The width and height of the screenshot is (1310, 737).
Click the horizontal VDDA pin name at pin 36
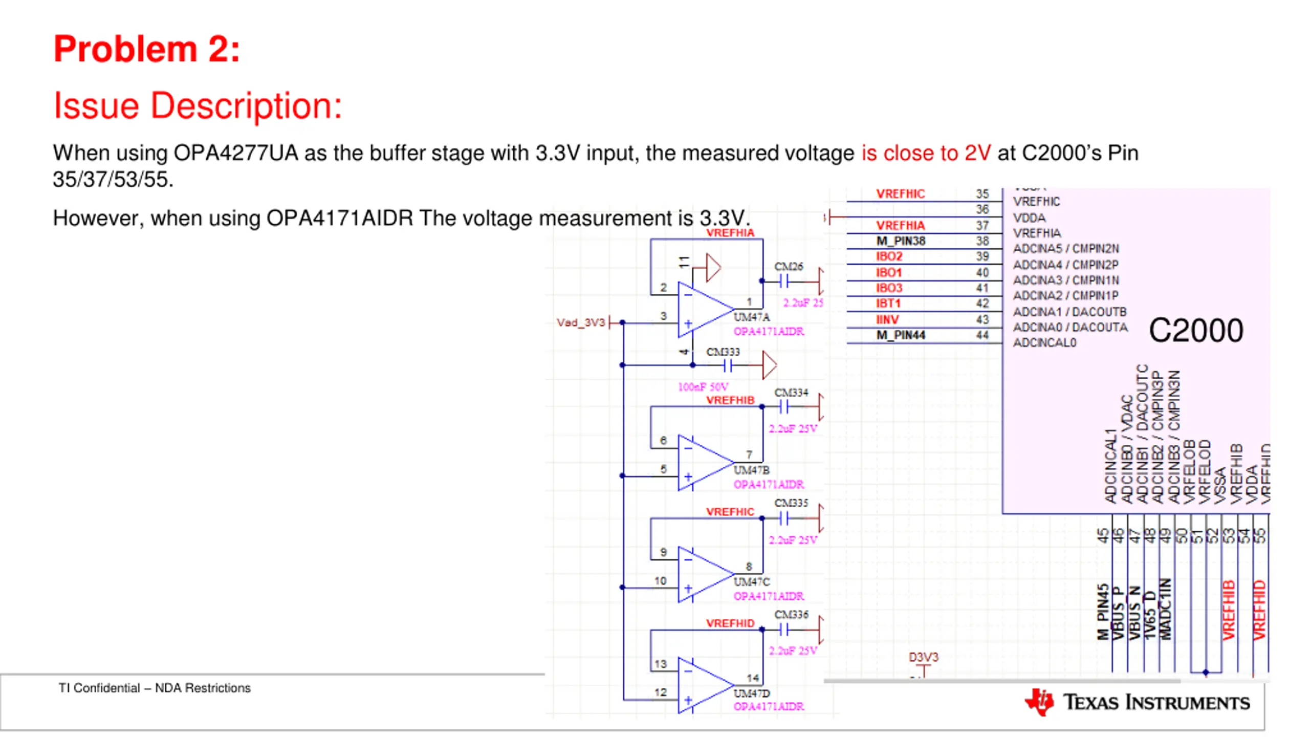click(x=1029, y=218)
